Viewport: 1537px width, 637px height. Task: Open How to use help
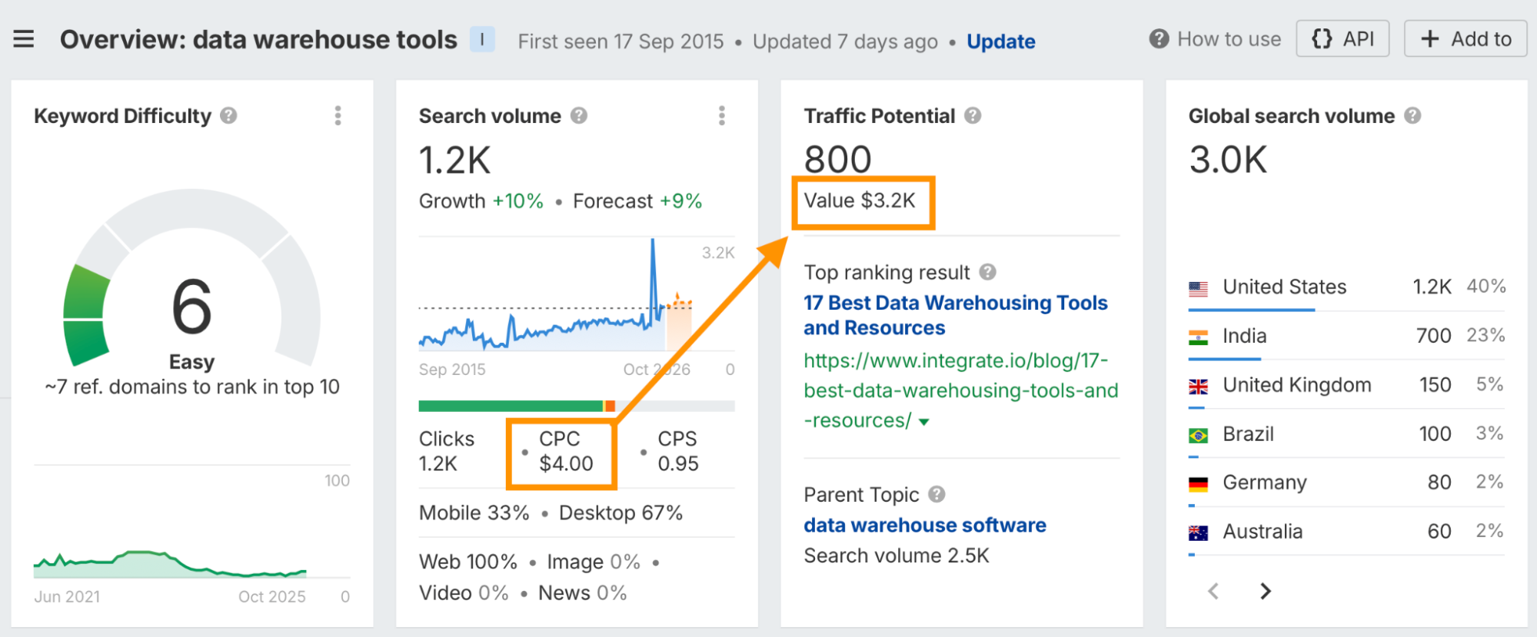1215,39
